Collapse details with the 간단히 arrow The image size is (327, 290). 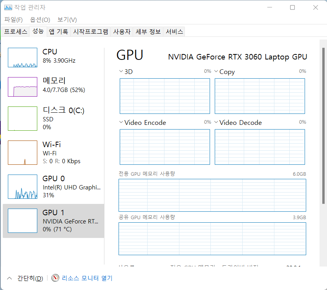point(9,278)
